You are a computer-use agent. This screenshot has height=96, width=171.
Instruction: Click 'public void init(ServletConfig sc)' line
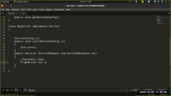tap(40, 41)
